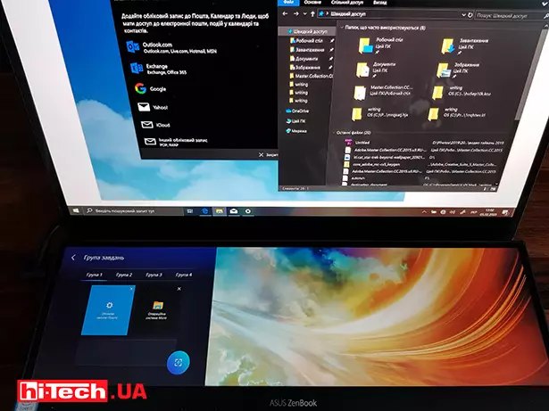Screen dimensions: 549x411
Task: Tap the blue round capture button on ScreenPad
Action: pyautogui.click(x=179, y=361)
